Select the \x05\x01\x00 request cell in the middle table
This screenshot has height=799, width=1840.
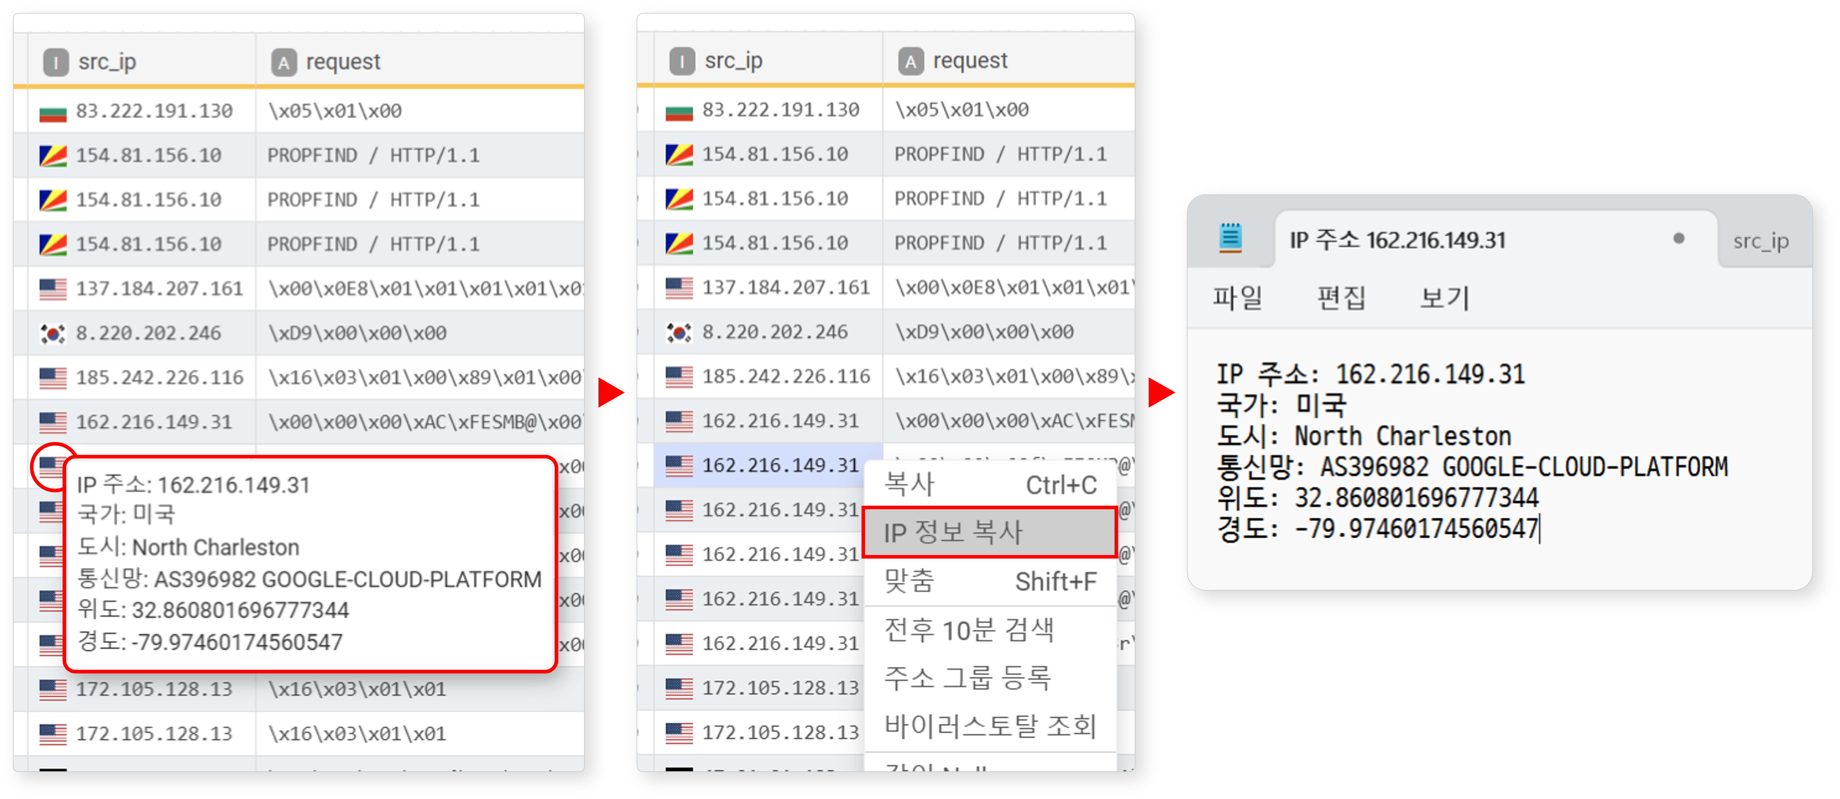pos(1009,110)
